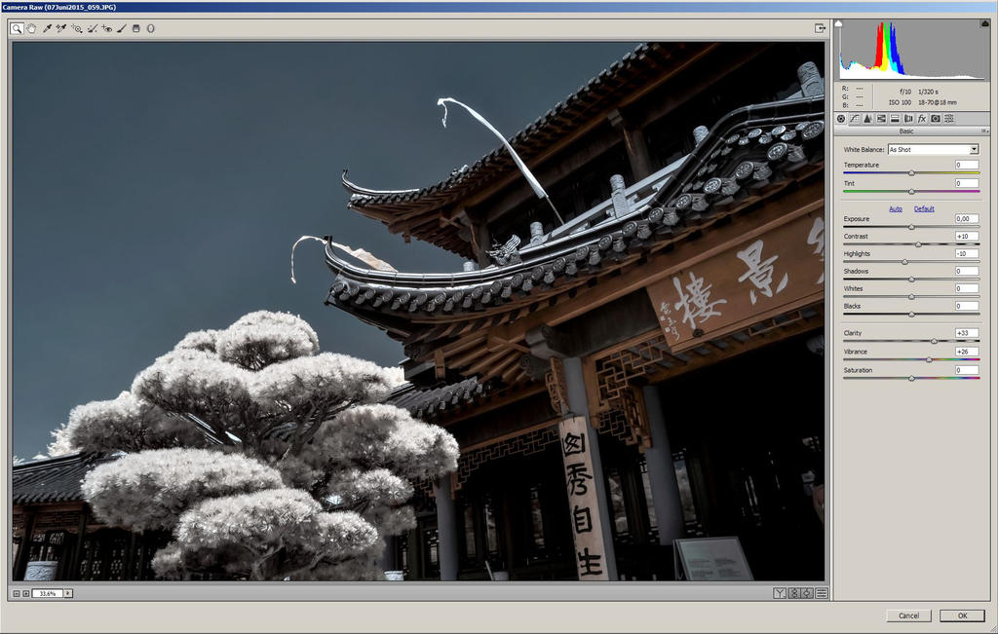Click the Auto adjustment link
Viewport: 998px width, 634px height.
coord(894,208)
